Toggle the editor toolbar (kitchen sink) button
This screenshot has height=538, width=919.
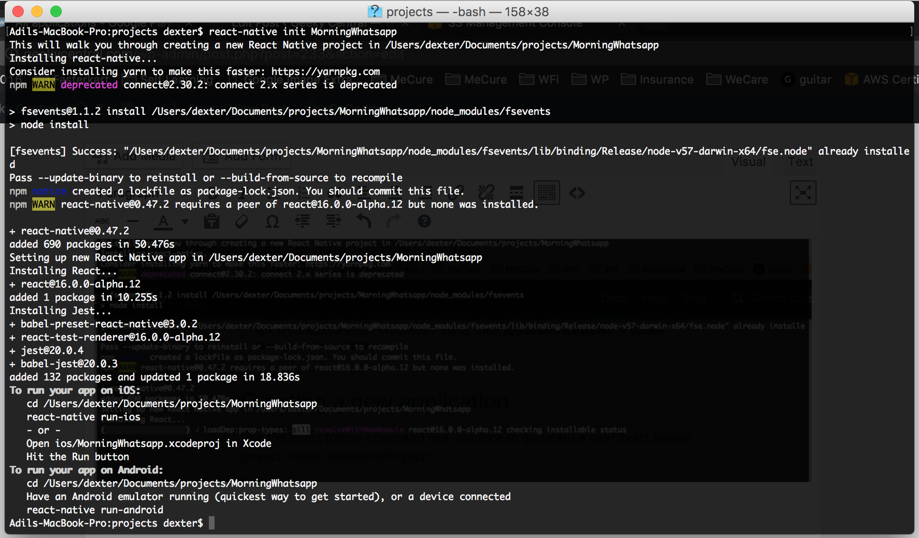(546, 193)
